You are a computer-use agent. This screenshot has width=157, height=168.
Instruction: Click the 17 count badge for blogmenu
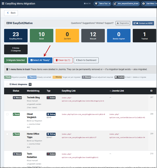point(30,84)
